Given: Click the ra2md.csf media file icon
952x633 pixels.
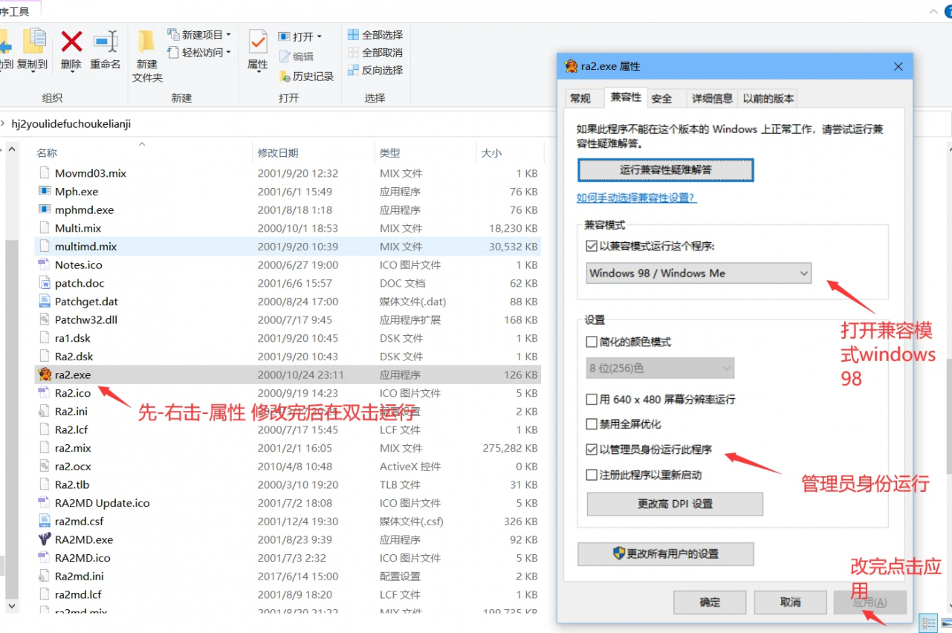Looking at the screenshot, I should pos(45,522).
